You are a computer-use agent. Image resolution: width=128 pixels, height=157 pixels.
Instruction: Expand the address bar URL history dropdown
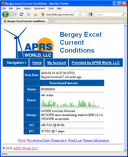[x=85, y=15]
